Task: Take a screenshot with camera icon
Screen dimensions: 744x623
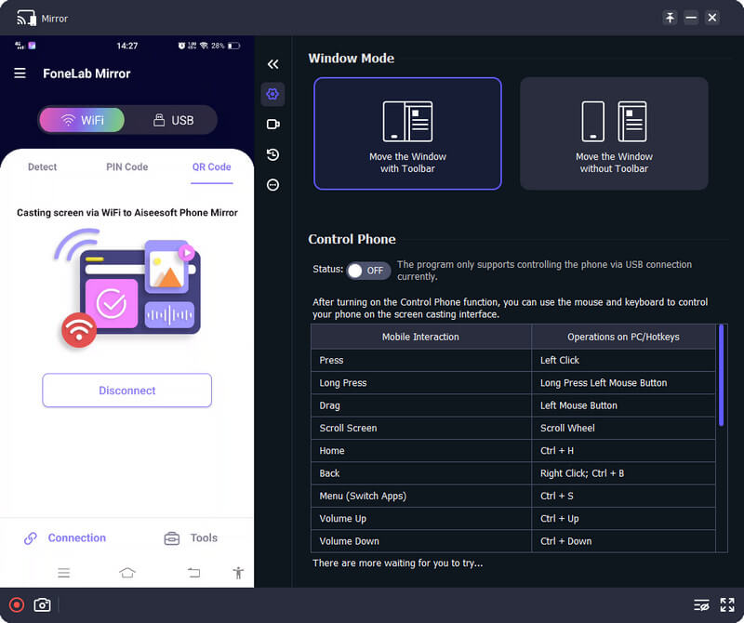Action: point(42,605)
